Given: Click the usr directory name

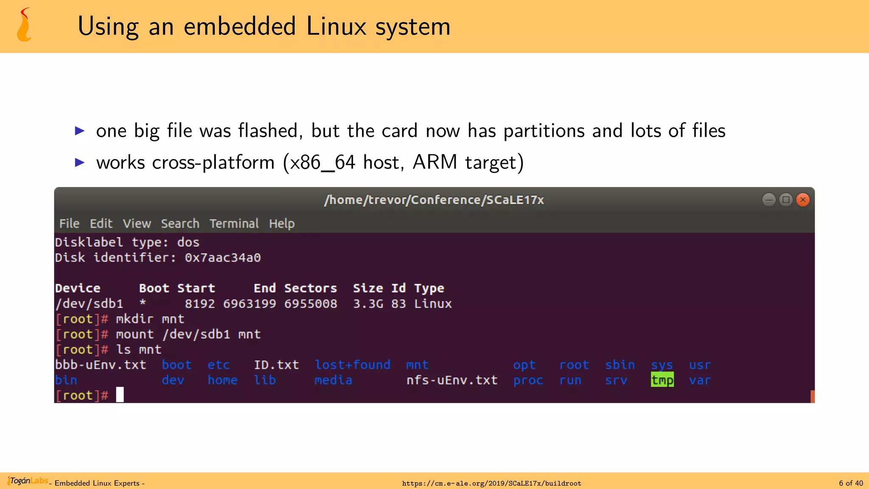Looking at the screenshot, I should coord(700,365).
